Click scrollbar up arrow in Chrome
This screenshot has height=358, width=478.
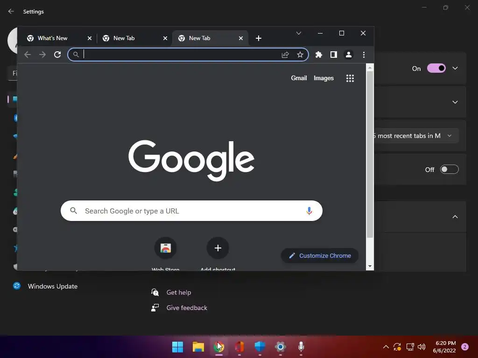click(x=370, y=68)
